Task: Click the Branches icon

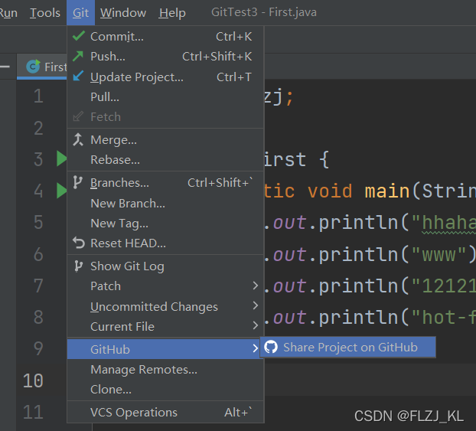Action: [78, 182]
